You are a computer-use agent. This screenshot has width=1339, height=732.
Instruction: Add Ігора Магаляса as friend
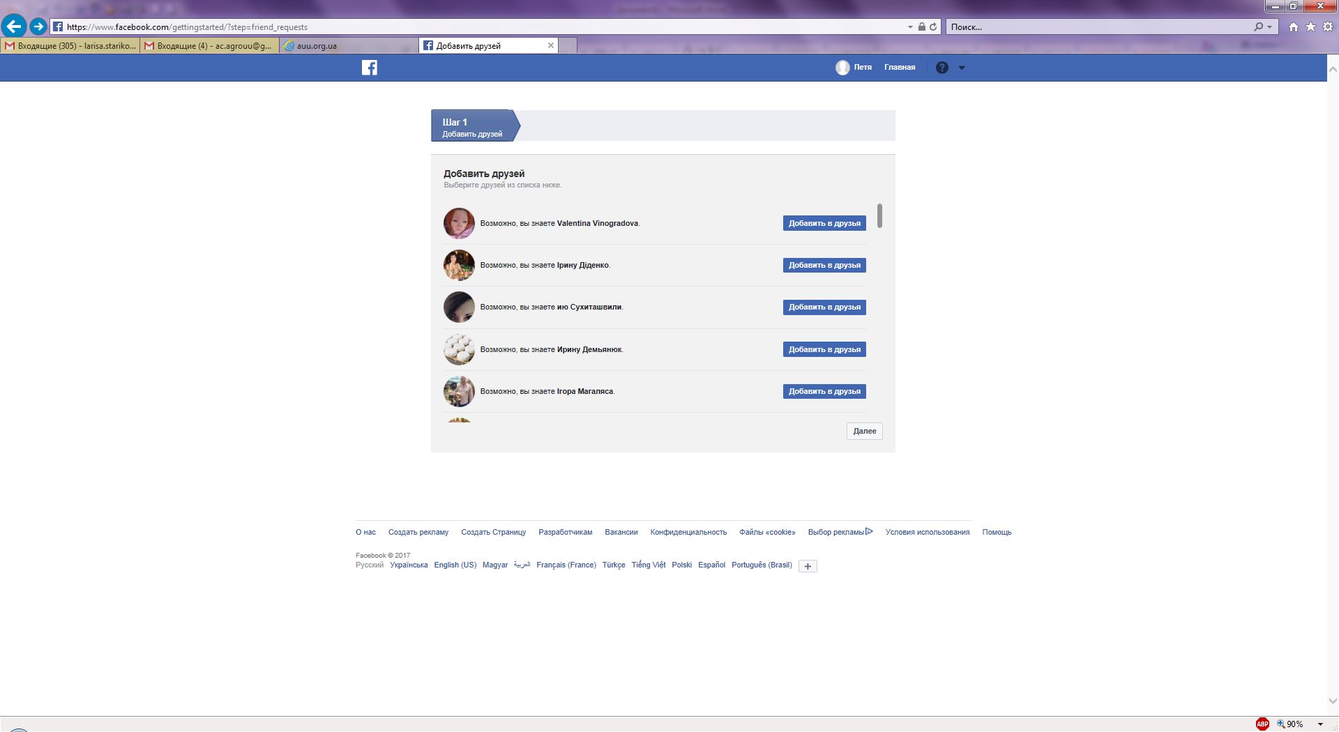click(x=824, y=391)
